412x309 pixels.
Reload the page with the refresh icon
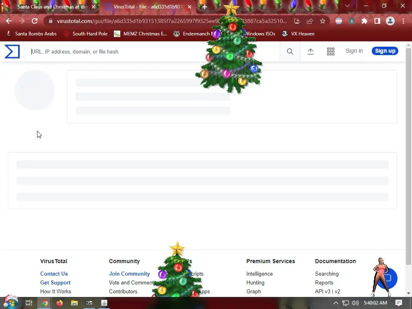(35, 21)
